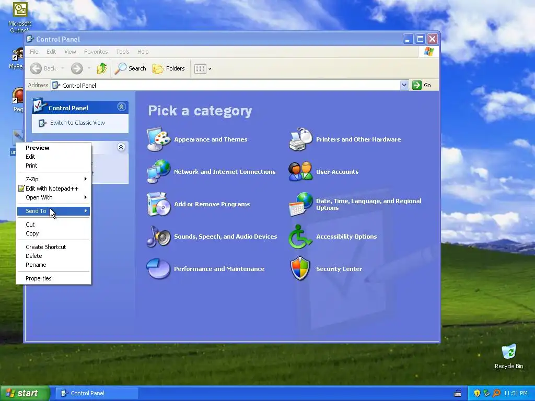Open the Add or Remove Programs icon
This screenshot has height=401, width=535.
(159, 204)
